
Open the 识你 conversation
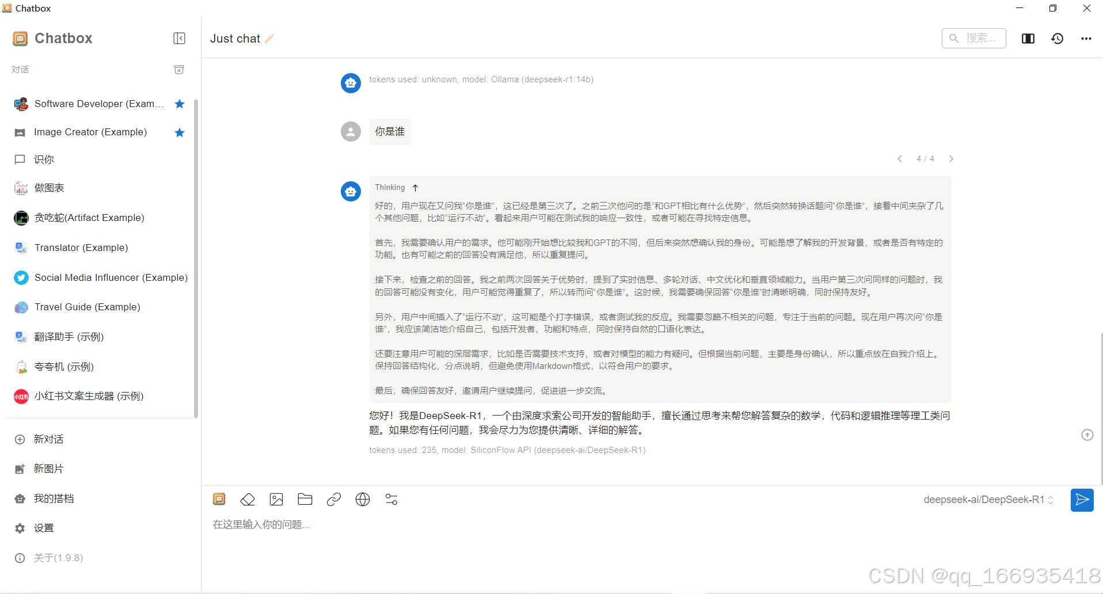(99, 159)
